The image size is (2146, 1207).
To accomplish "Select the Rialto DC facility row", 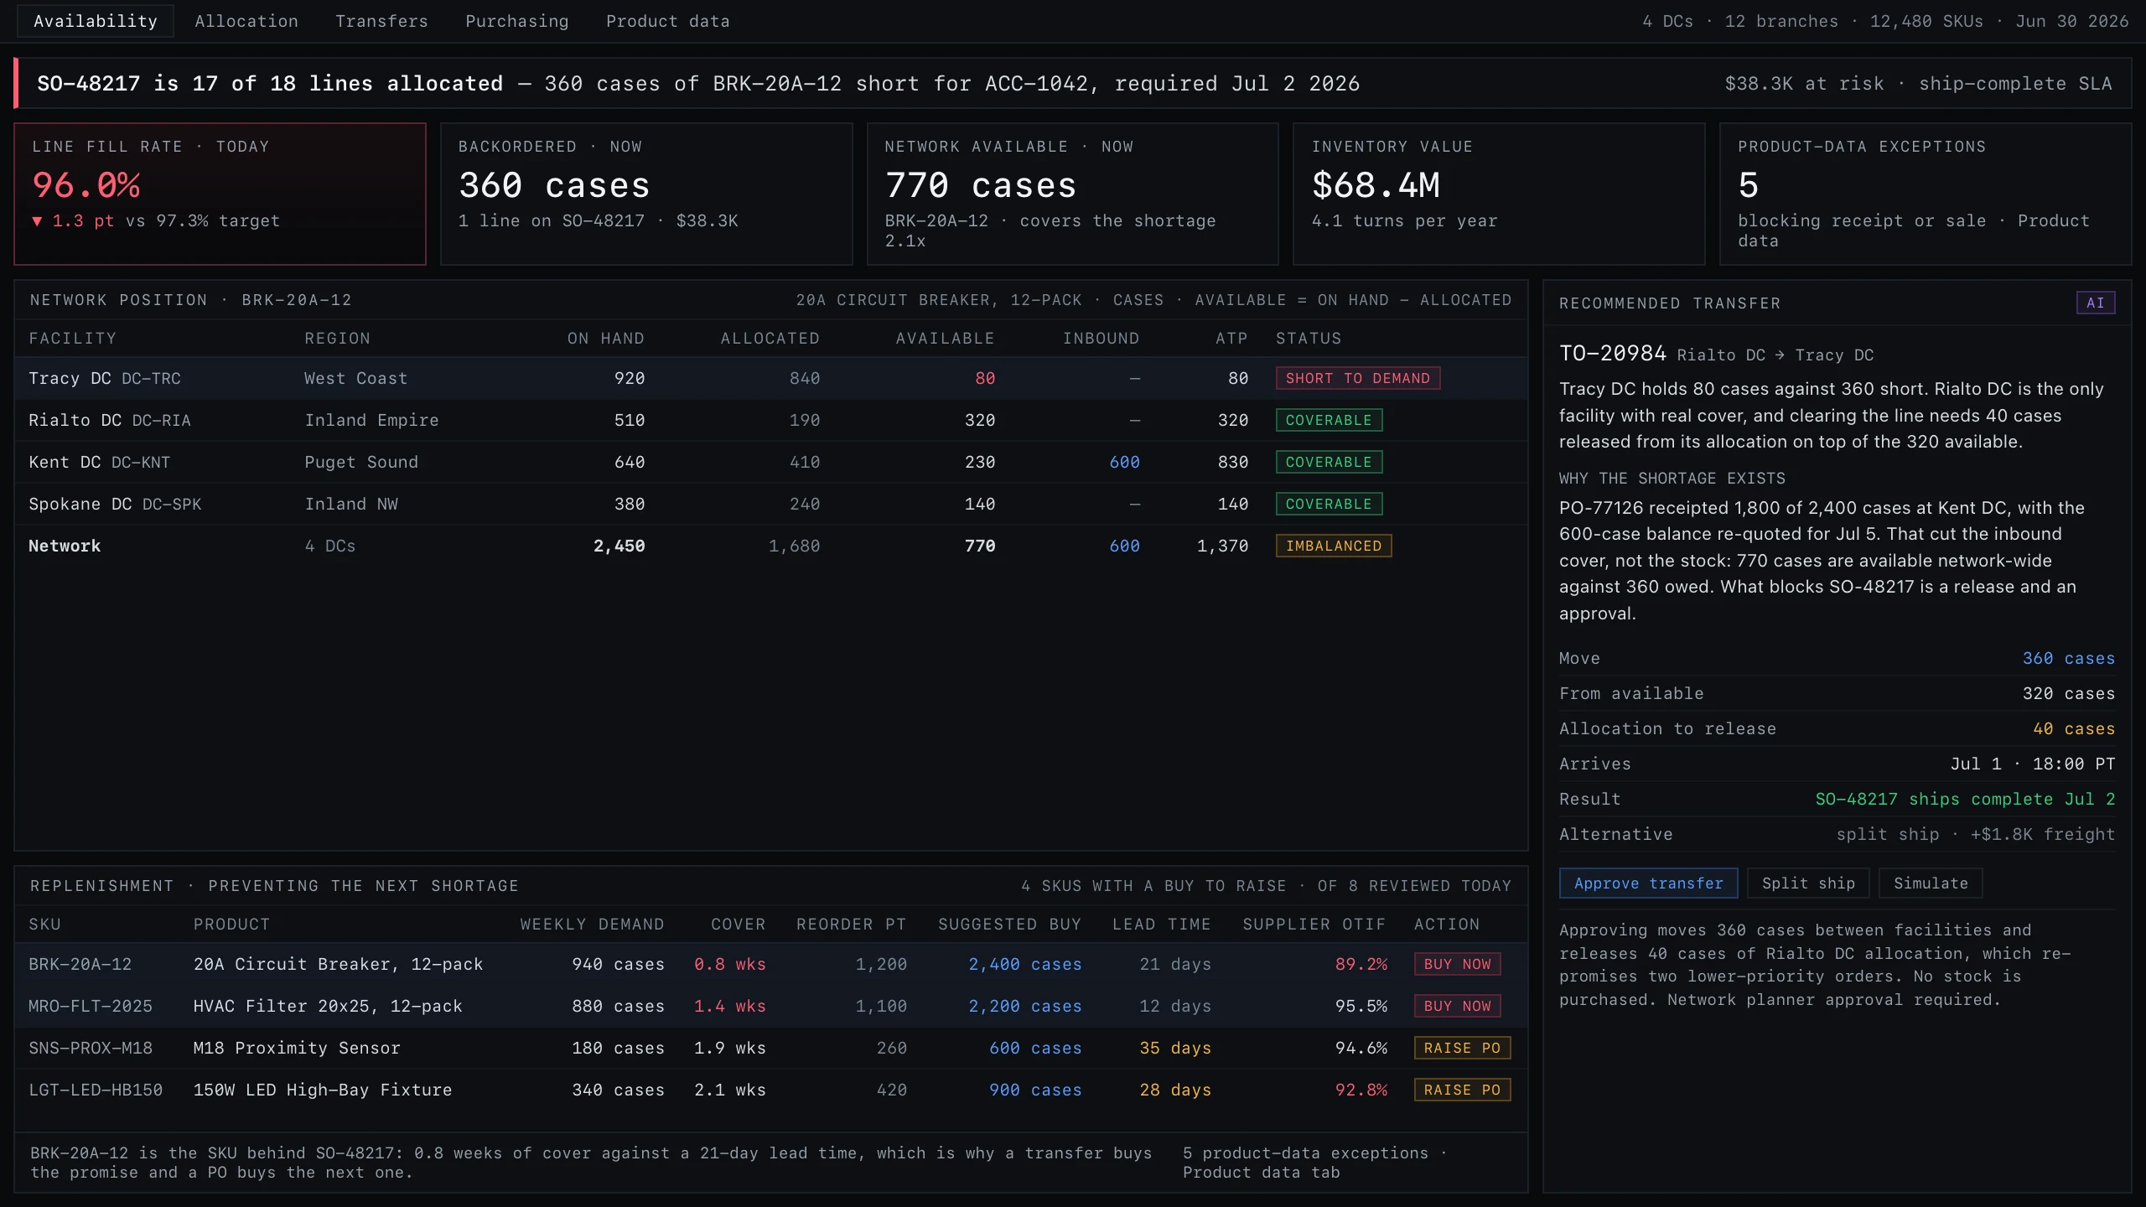I will [770, 420].
